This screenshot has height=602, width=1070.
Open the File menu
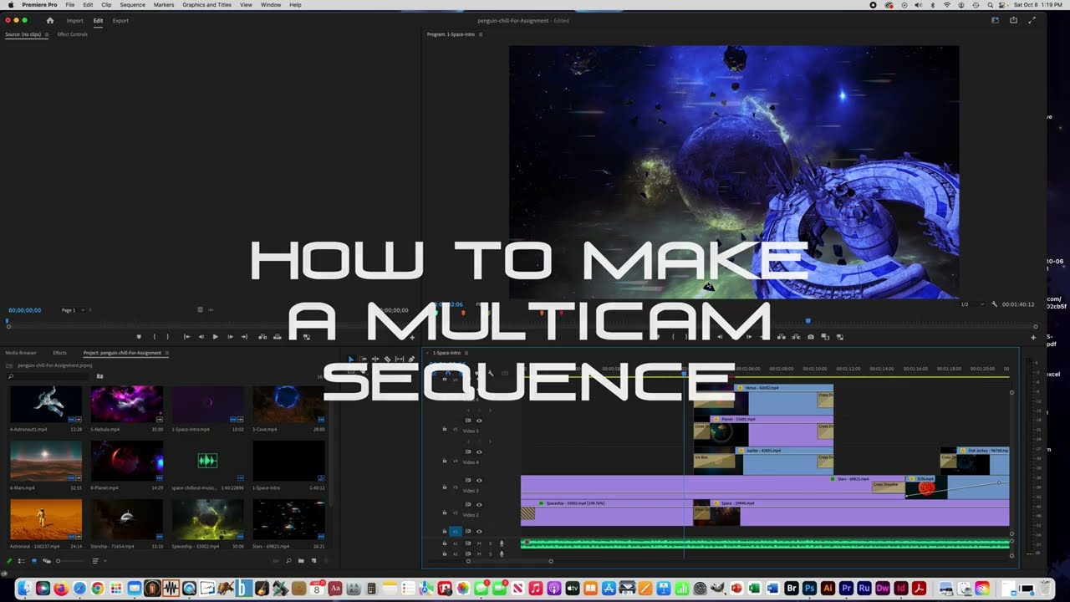[x=70, y=5]
